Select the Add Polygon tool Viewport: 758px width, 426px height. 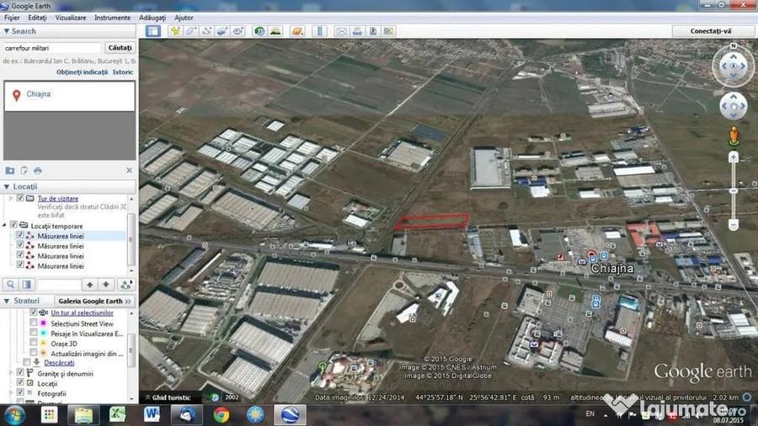pyautogui.click(x=190, y=31)
